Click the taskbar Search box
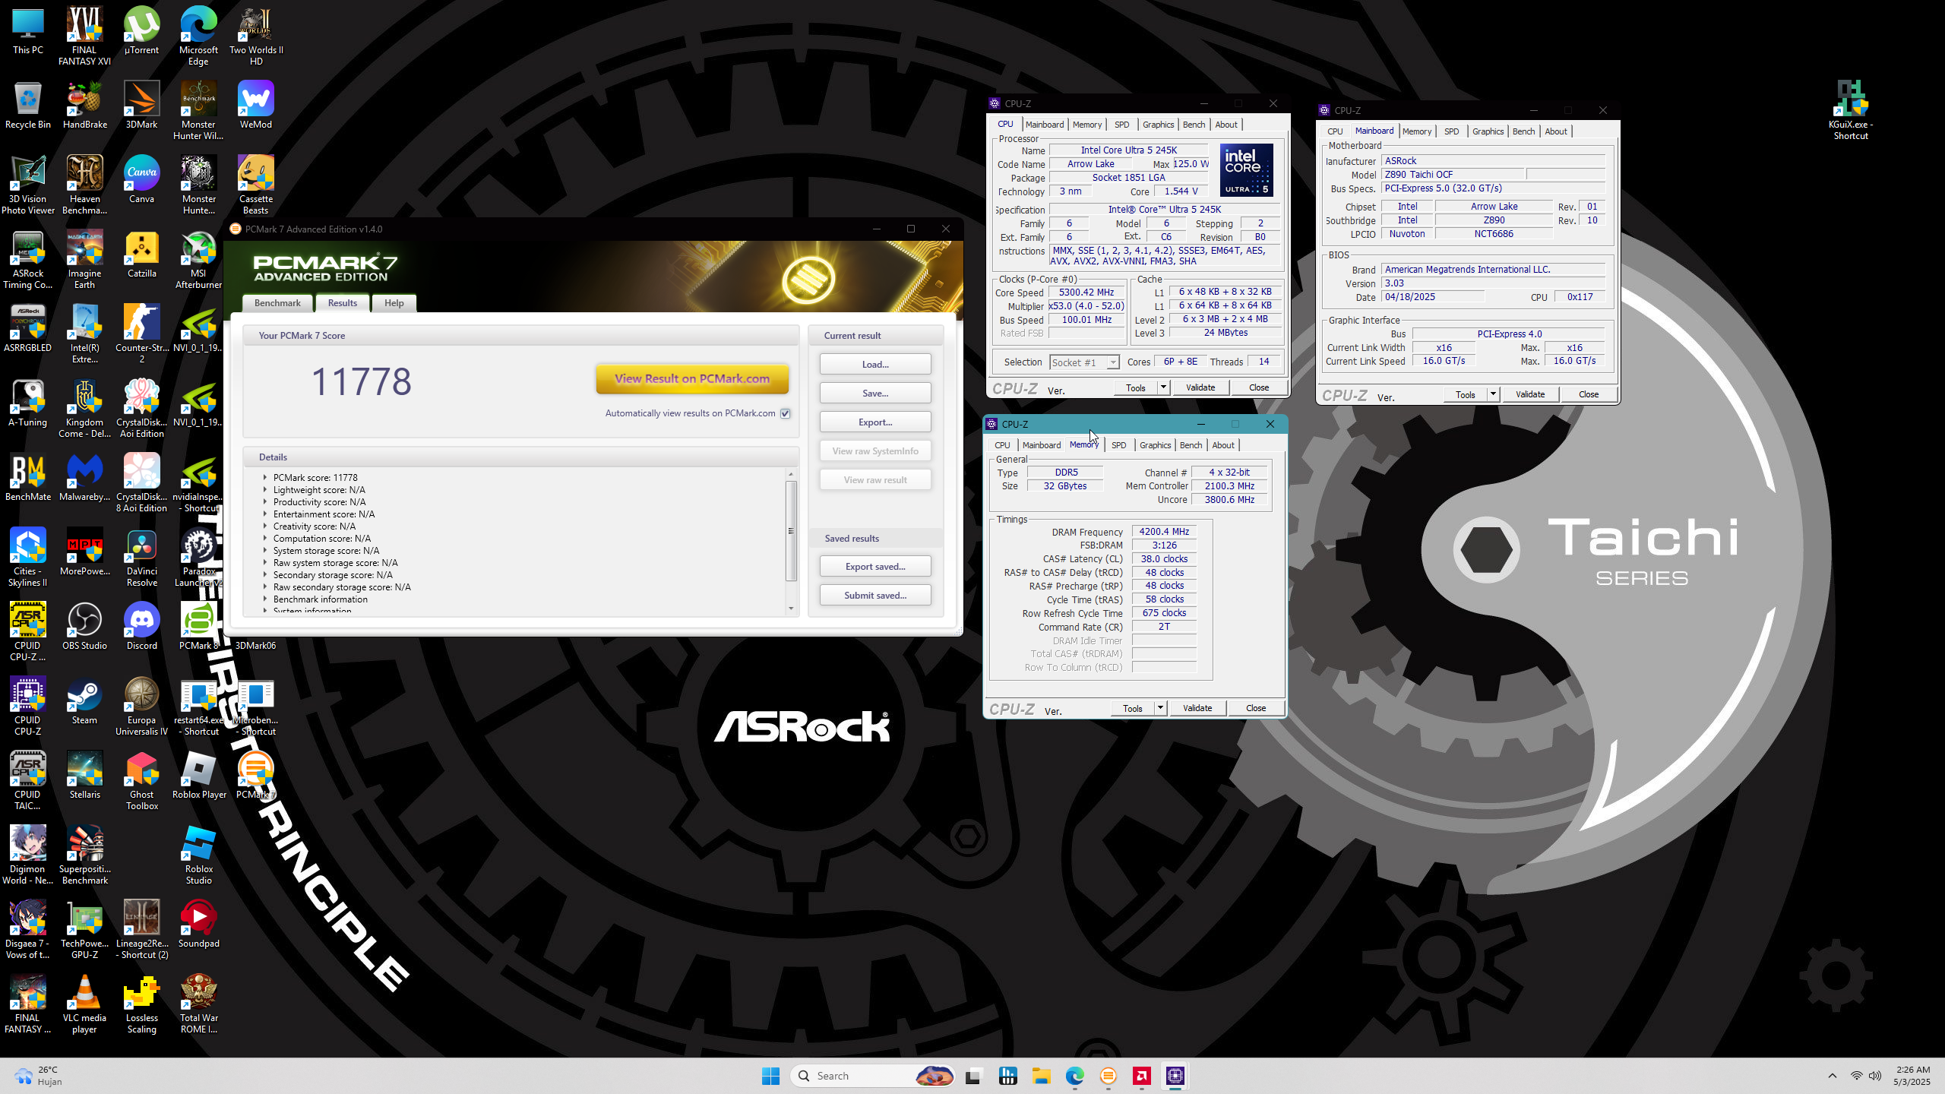The image size is (1945, 1094). (x=871, y=1076)
